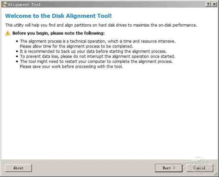Click the "Please save your work" line
The width and height of the screenshot is (219, 177).
point(71,66)
